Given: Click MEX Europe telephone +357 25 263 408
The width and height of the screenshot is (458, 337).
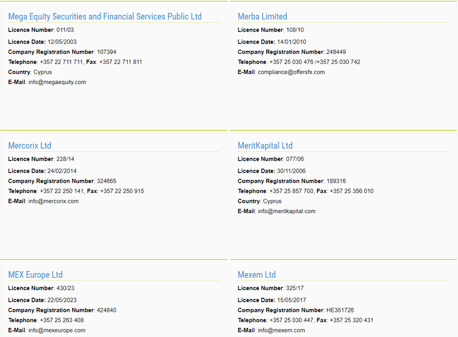Looking at the screenshot, I should [62, 320].
